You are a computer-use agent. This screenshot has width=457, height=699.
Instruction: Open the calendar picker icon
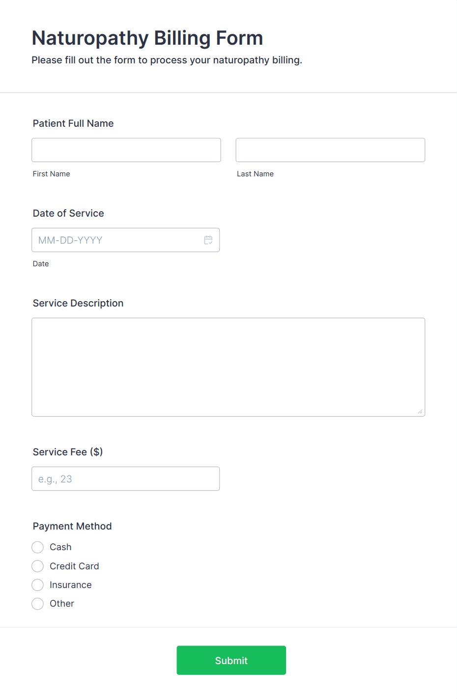(208, 240)
